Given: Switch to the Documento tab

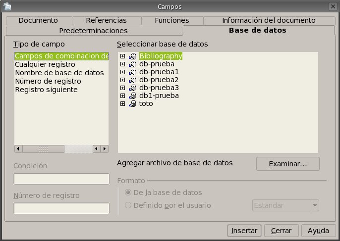Looking at the screenshot, I should pyautogui.click(x=39, y=20).
